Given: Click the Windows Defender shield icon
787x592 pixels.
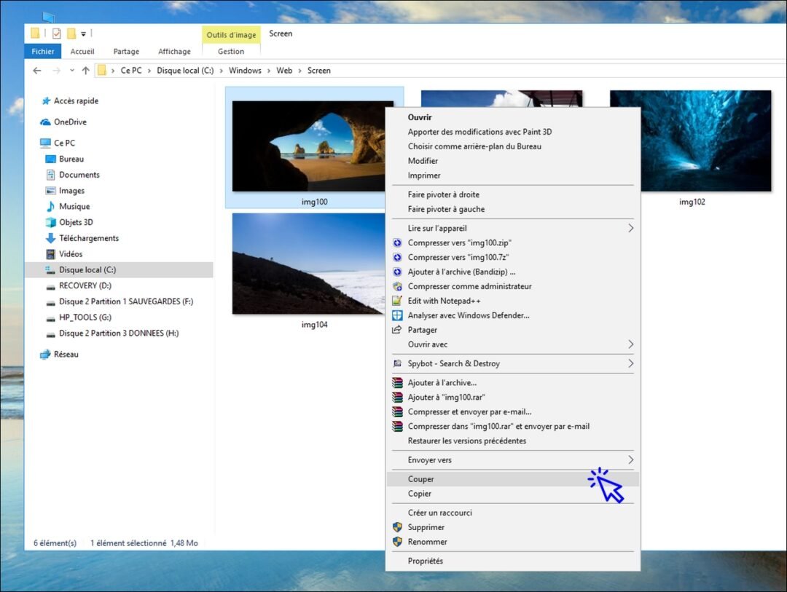Looking at the screenshot, I should 397,315.
